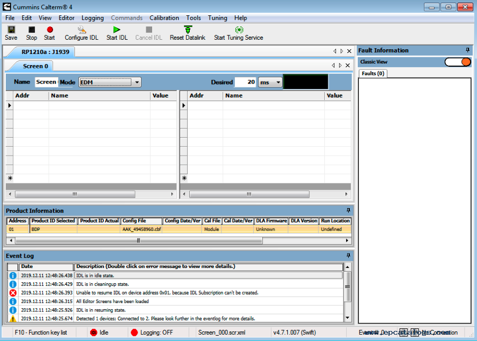Go to previous RP1210a document tab arrow

pos(334,51)
